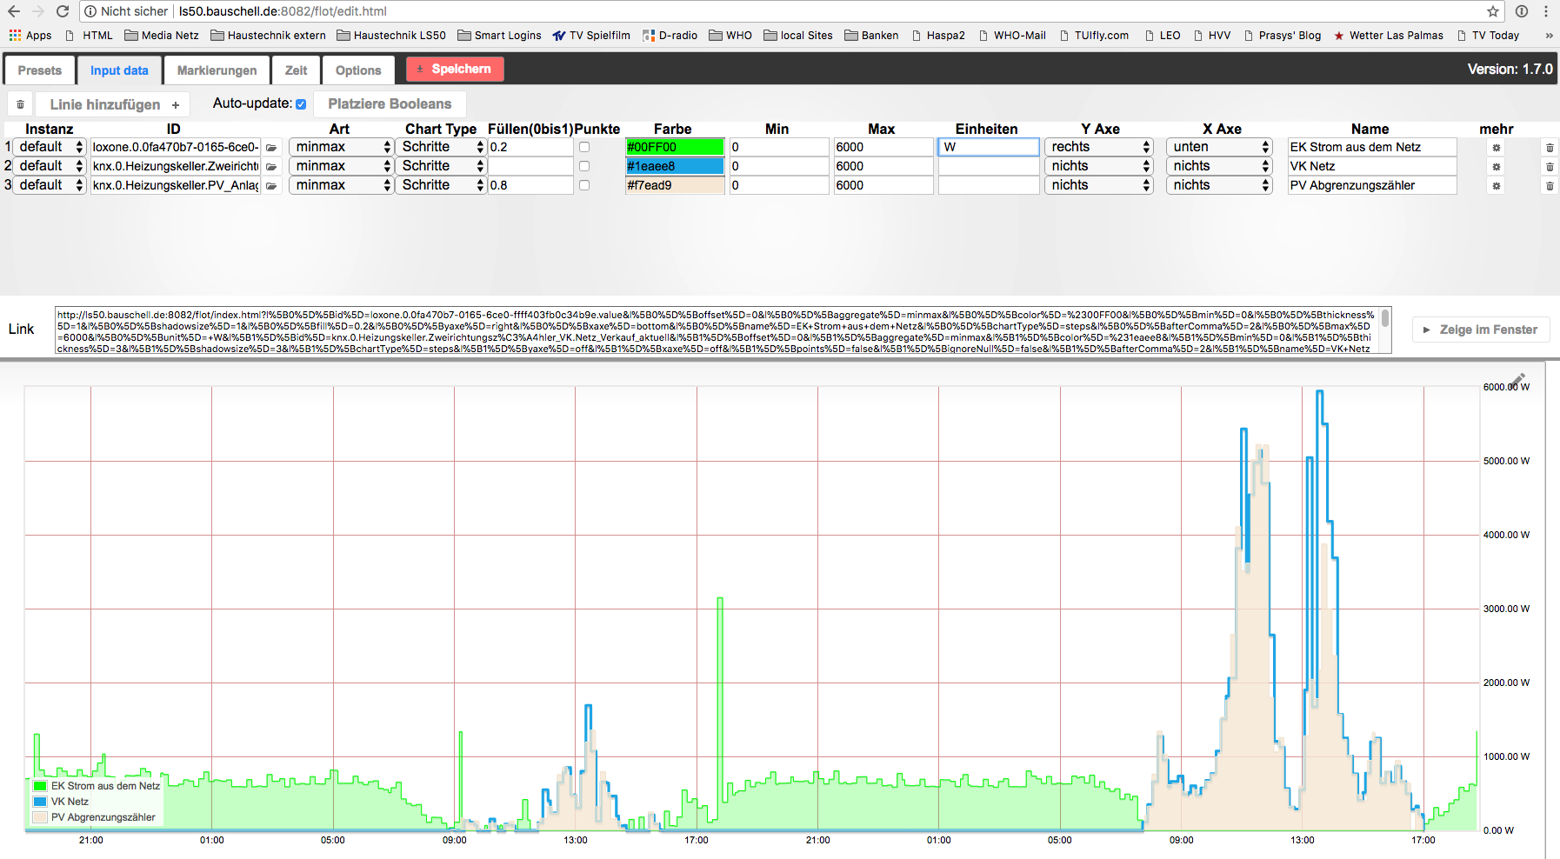Open folder icon for Zweirichtungszähler ID row

point(271,166)
